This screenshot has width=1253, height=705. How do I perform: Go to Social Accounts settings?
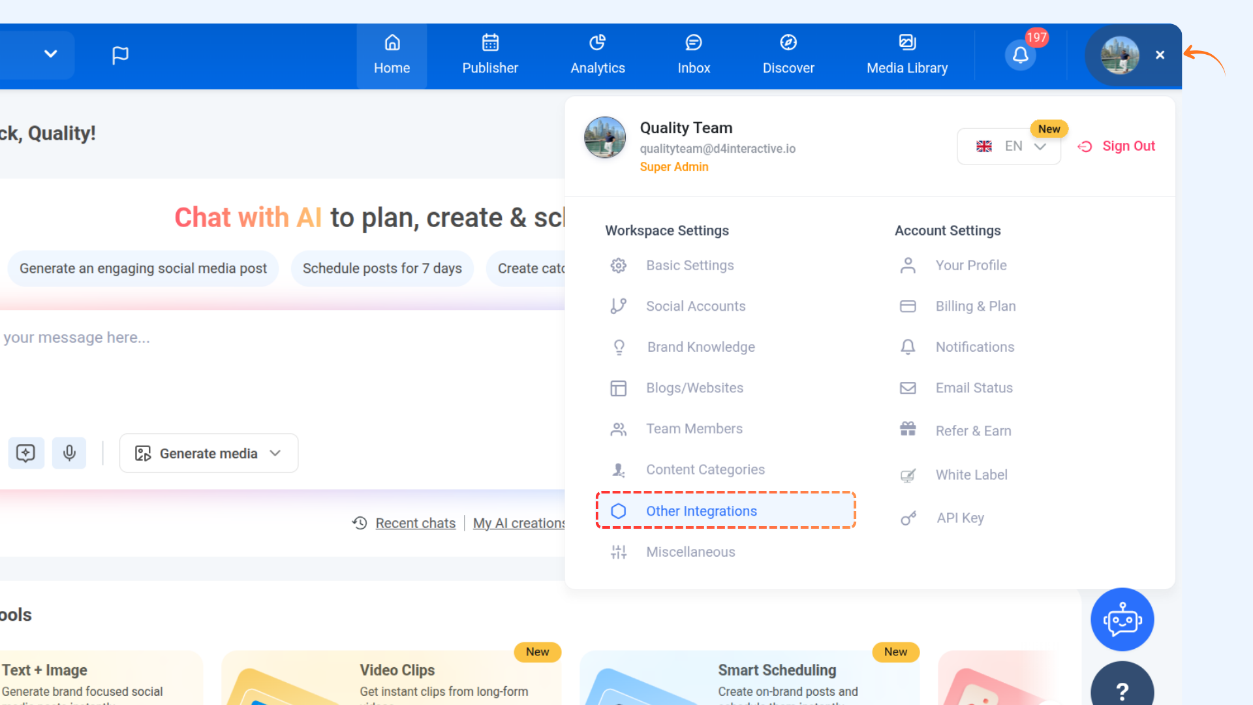click(x=695, y=306)
